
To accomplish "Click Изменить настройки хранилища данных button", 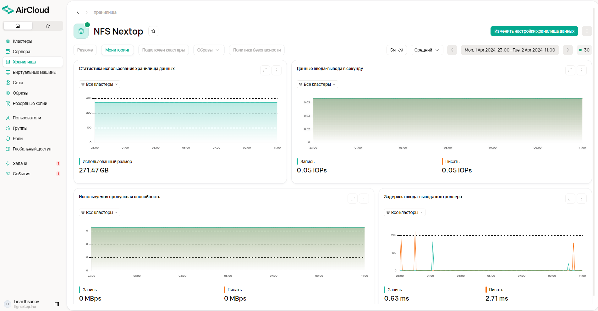I will coord(534,31).
